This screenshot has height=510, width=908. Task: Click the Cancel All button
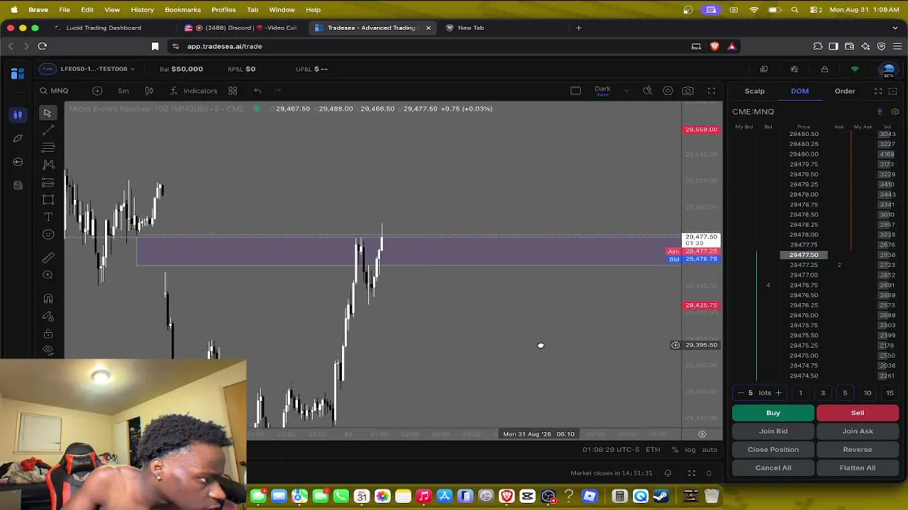pos(773,468)
